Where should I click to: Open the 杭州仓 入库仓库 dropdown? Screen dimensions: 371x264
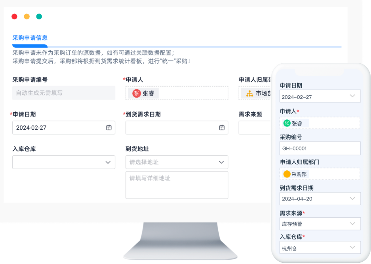(320, 247)
